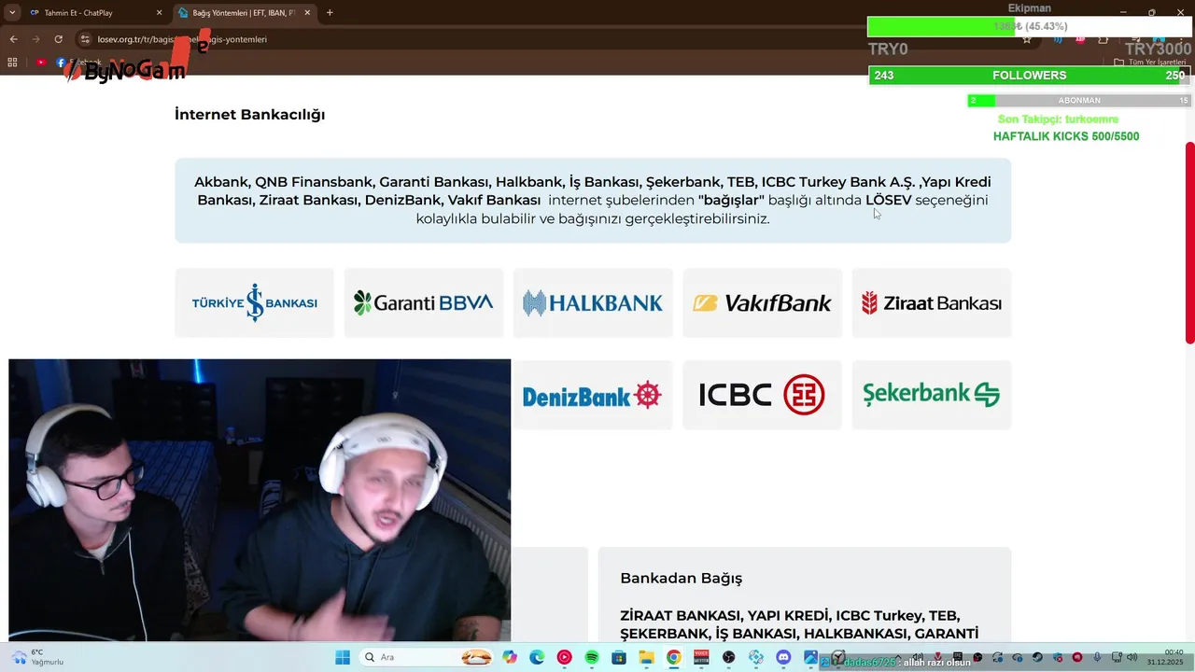Go back to the previous page

point(13,39)
